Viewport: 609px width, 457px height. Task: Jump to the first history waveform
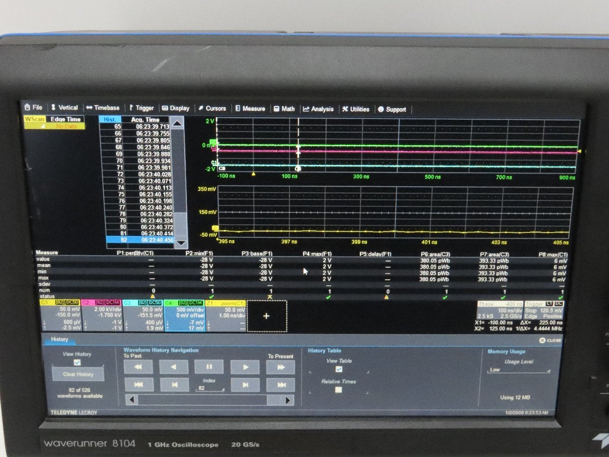click(x=138, y=385)
